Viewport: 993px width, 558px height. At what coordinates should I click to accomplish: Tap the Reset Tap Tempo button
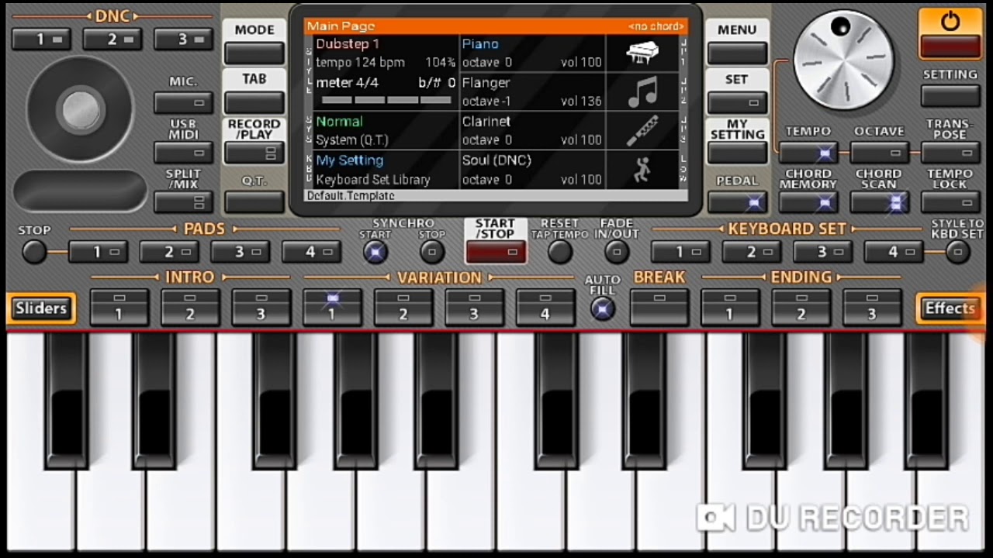click(560, 252)
